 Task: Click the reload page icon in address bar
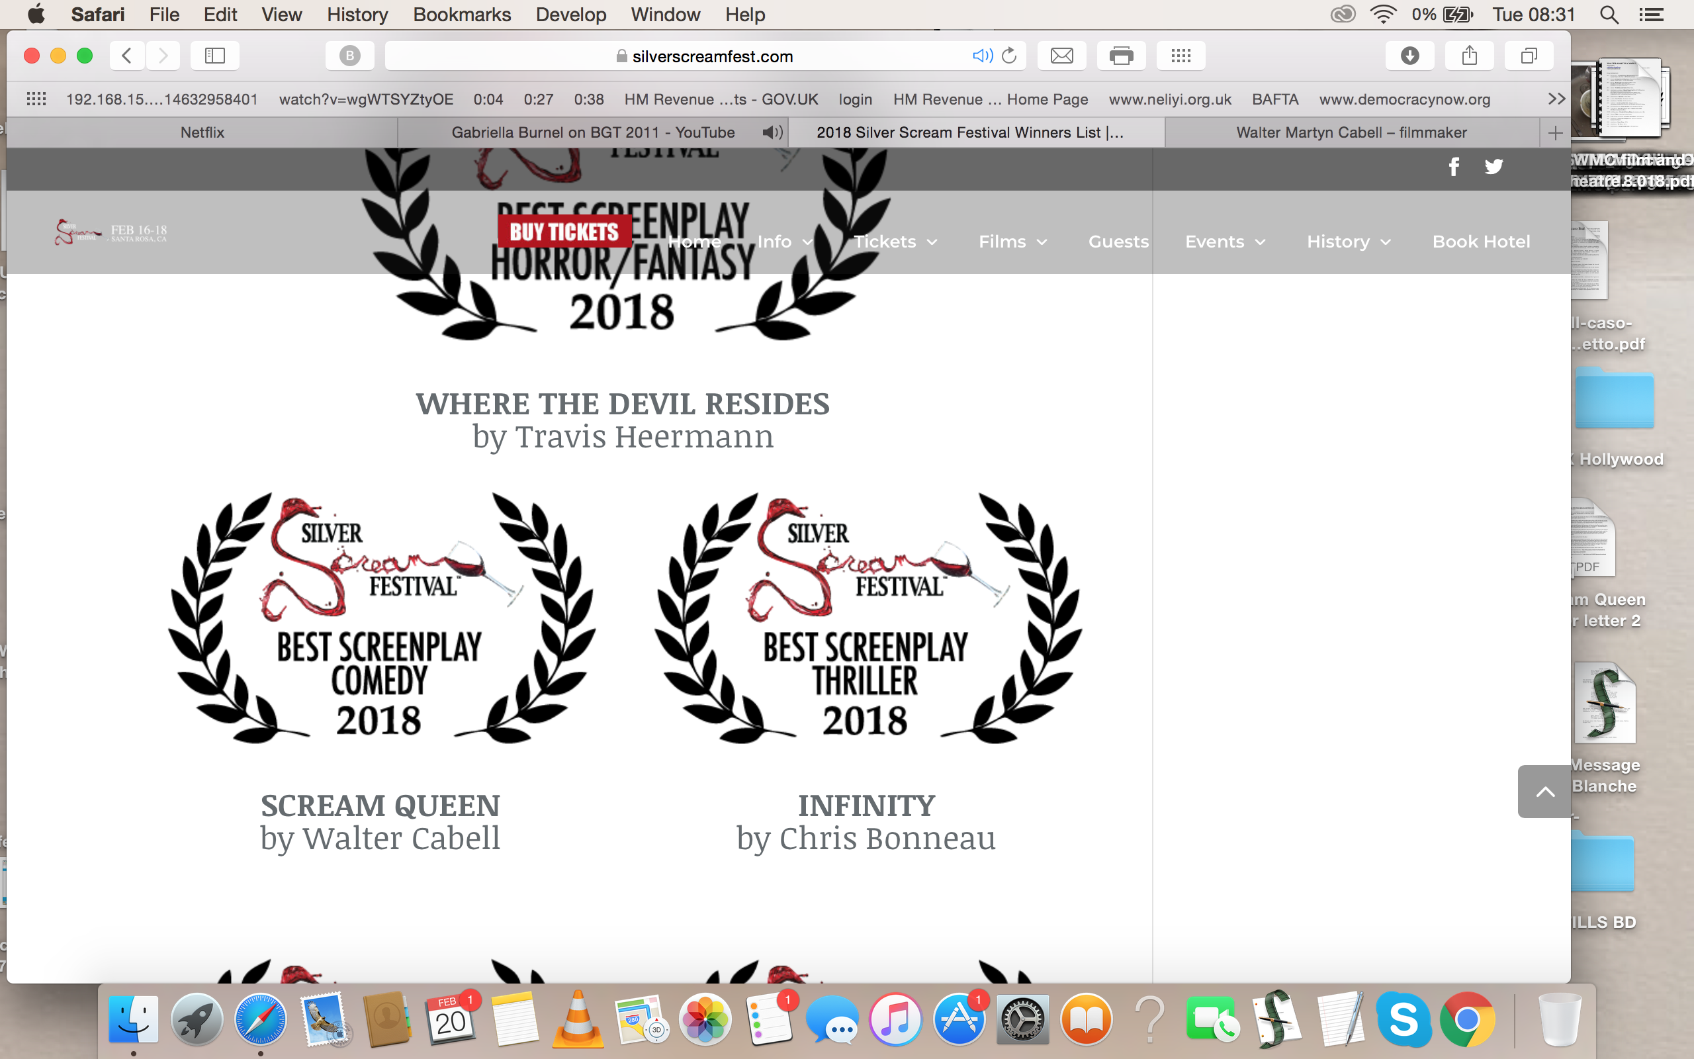coord(1008,56)
